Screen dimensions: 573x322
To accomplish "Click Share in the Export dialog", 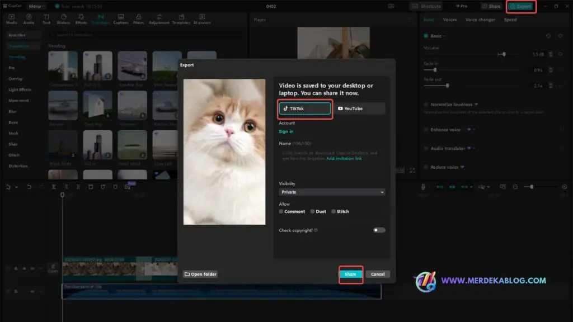I will click(x=350, y=274).
